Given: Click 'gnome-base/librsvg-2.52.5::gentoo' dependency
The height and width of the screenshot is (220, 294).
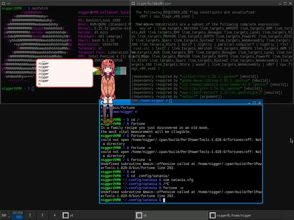Looking at the screenshot, I should 215,80.
